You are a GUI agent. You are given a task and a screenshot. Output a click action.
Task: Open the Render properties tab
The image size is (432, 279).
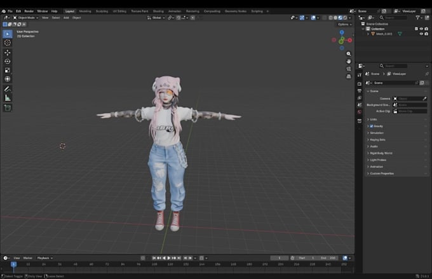360,83
